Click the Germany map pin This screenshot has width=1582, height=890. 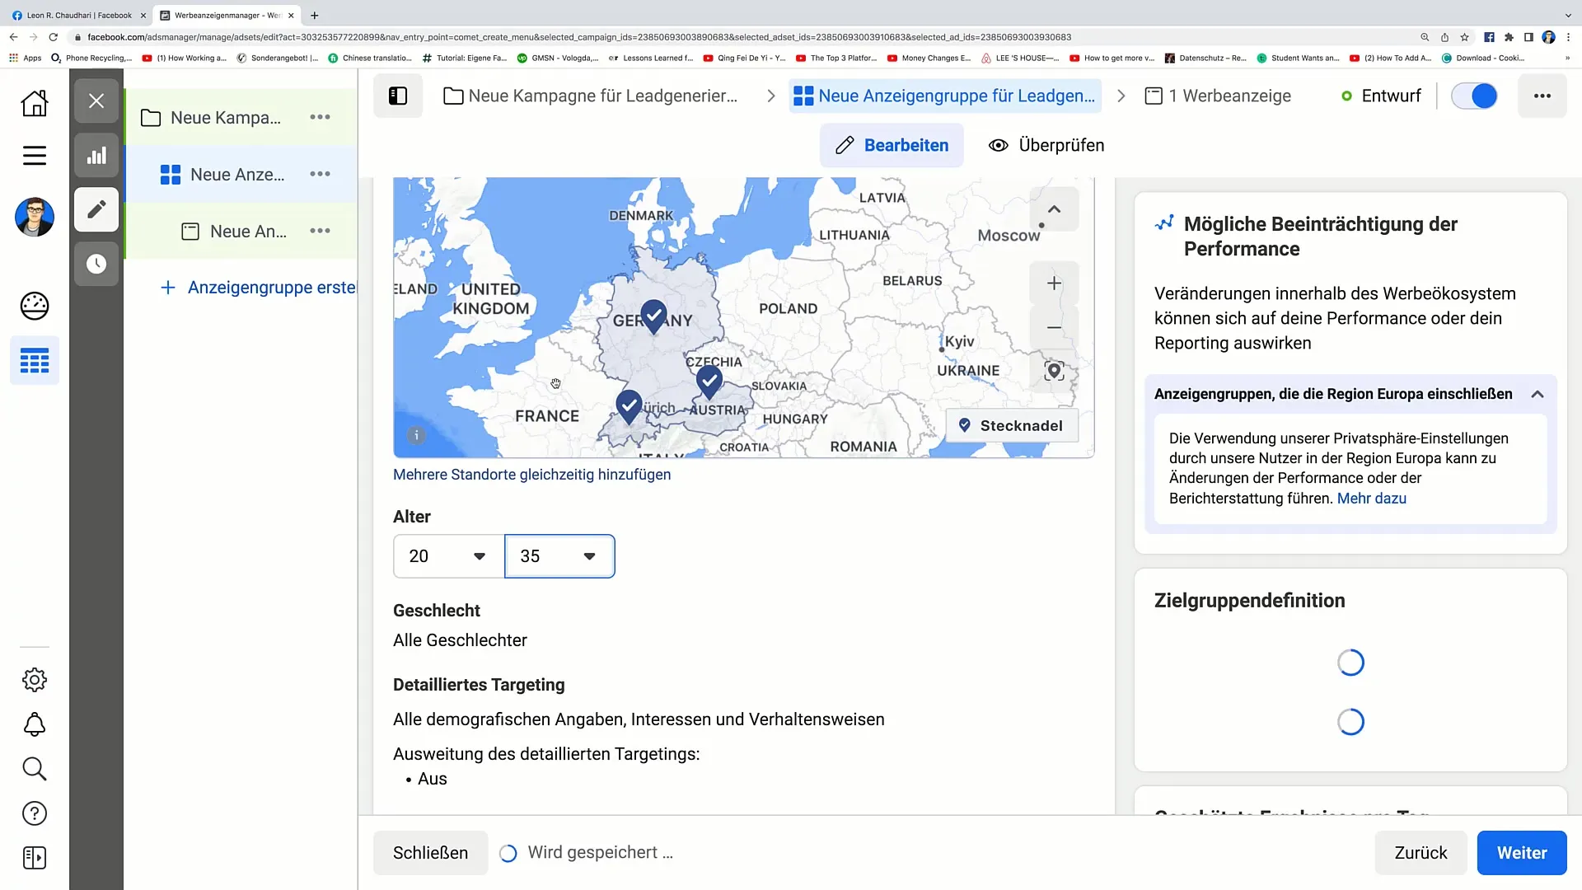653,316
